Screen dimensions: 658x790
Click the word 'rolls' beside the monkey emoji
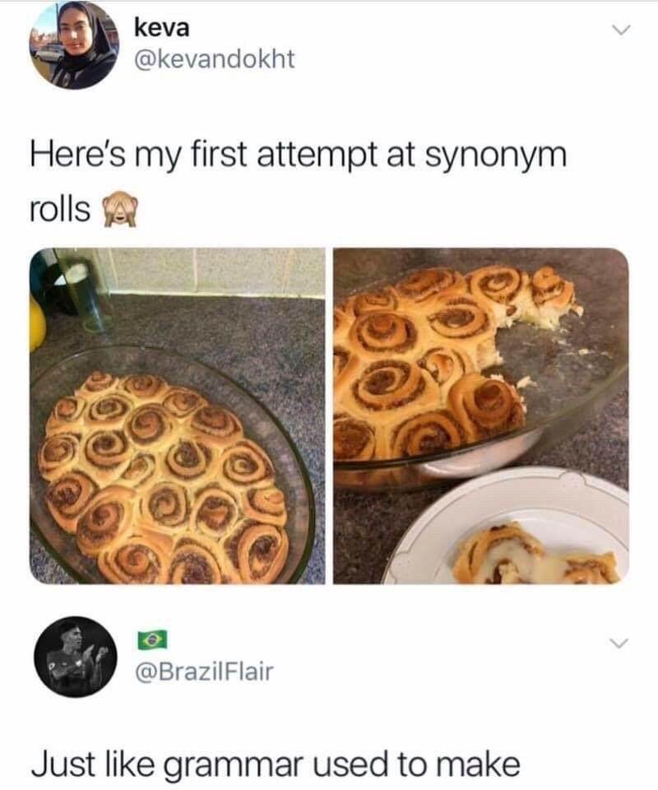click(60, 210)
